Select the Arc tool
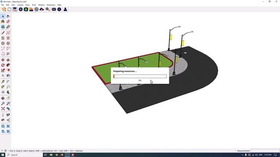Image resolution: width=280 pixels, height=157 pixels. point(3,48)
